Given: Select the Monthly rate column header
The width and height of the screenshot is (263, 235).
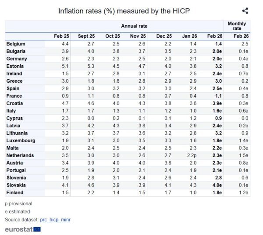Looking at the screenshot, I should pos(237,26).
